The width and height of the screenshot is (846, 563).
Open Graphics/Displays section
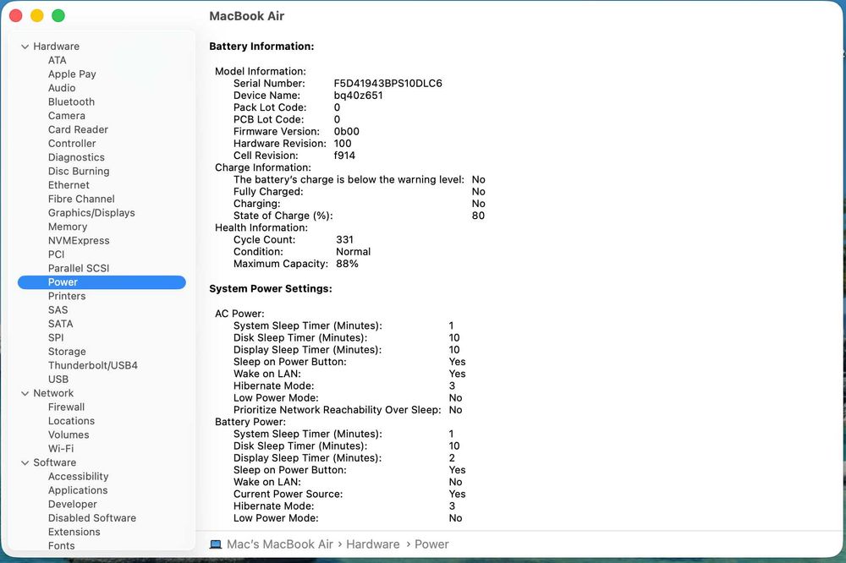coord(91,213)
